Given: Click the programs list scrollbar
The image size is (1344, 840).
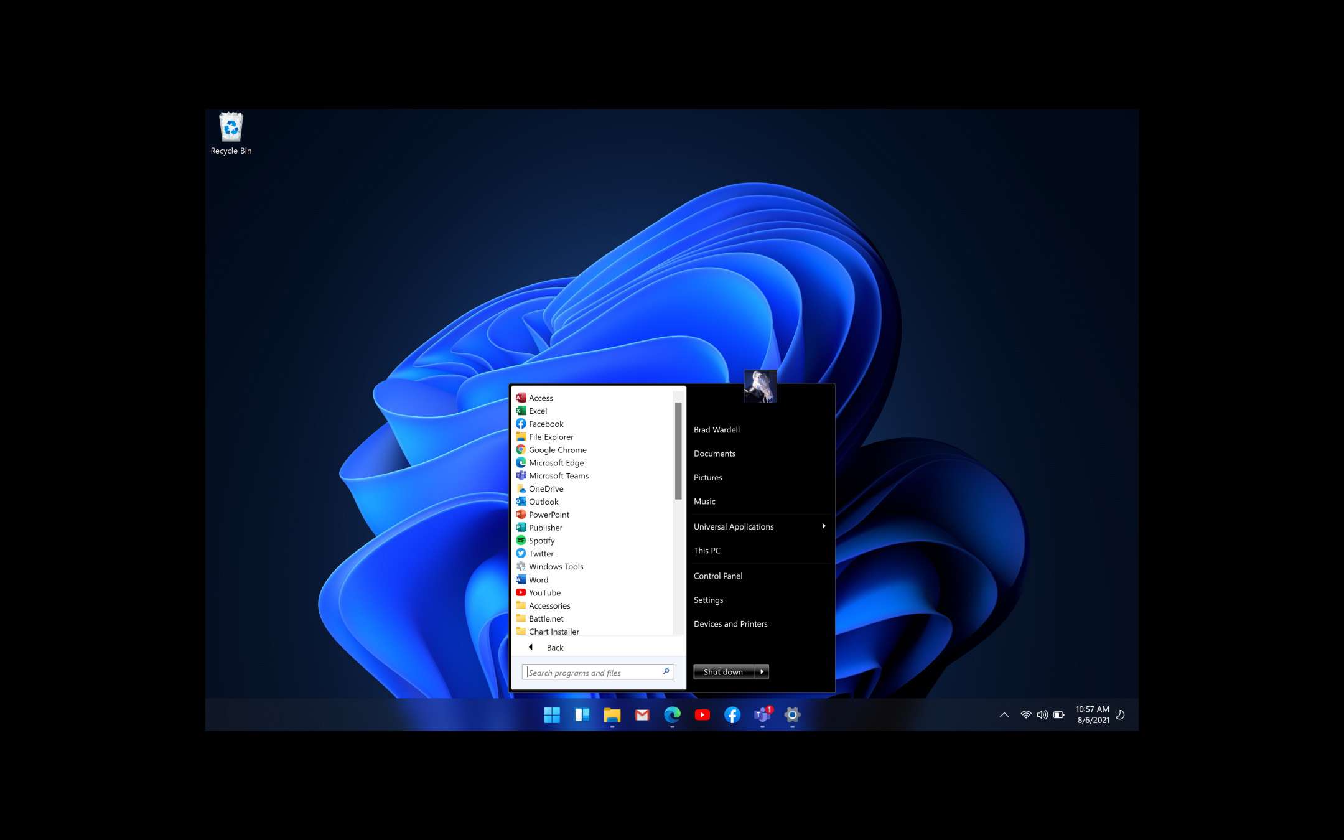Looking at the screenshot, I should click(678, 451).
